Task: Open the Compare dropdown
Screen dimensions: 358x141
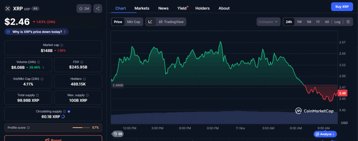Action: (268, 22)
